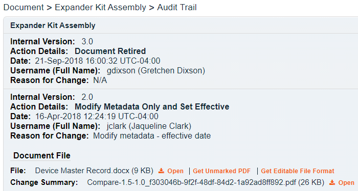Click Modify Metadata Only and Set Effective text

click(x=152, y=106)
